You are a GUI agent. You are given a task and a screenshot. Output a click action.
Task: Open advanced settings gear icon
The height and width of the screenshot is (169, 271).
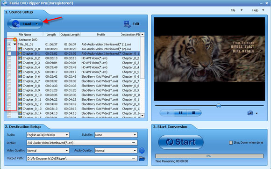click(142, 150)
